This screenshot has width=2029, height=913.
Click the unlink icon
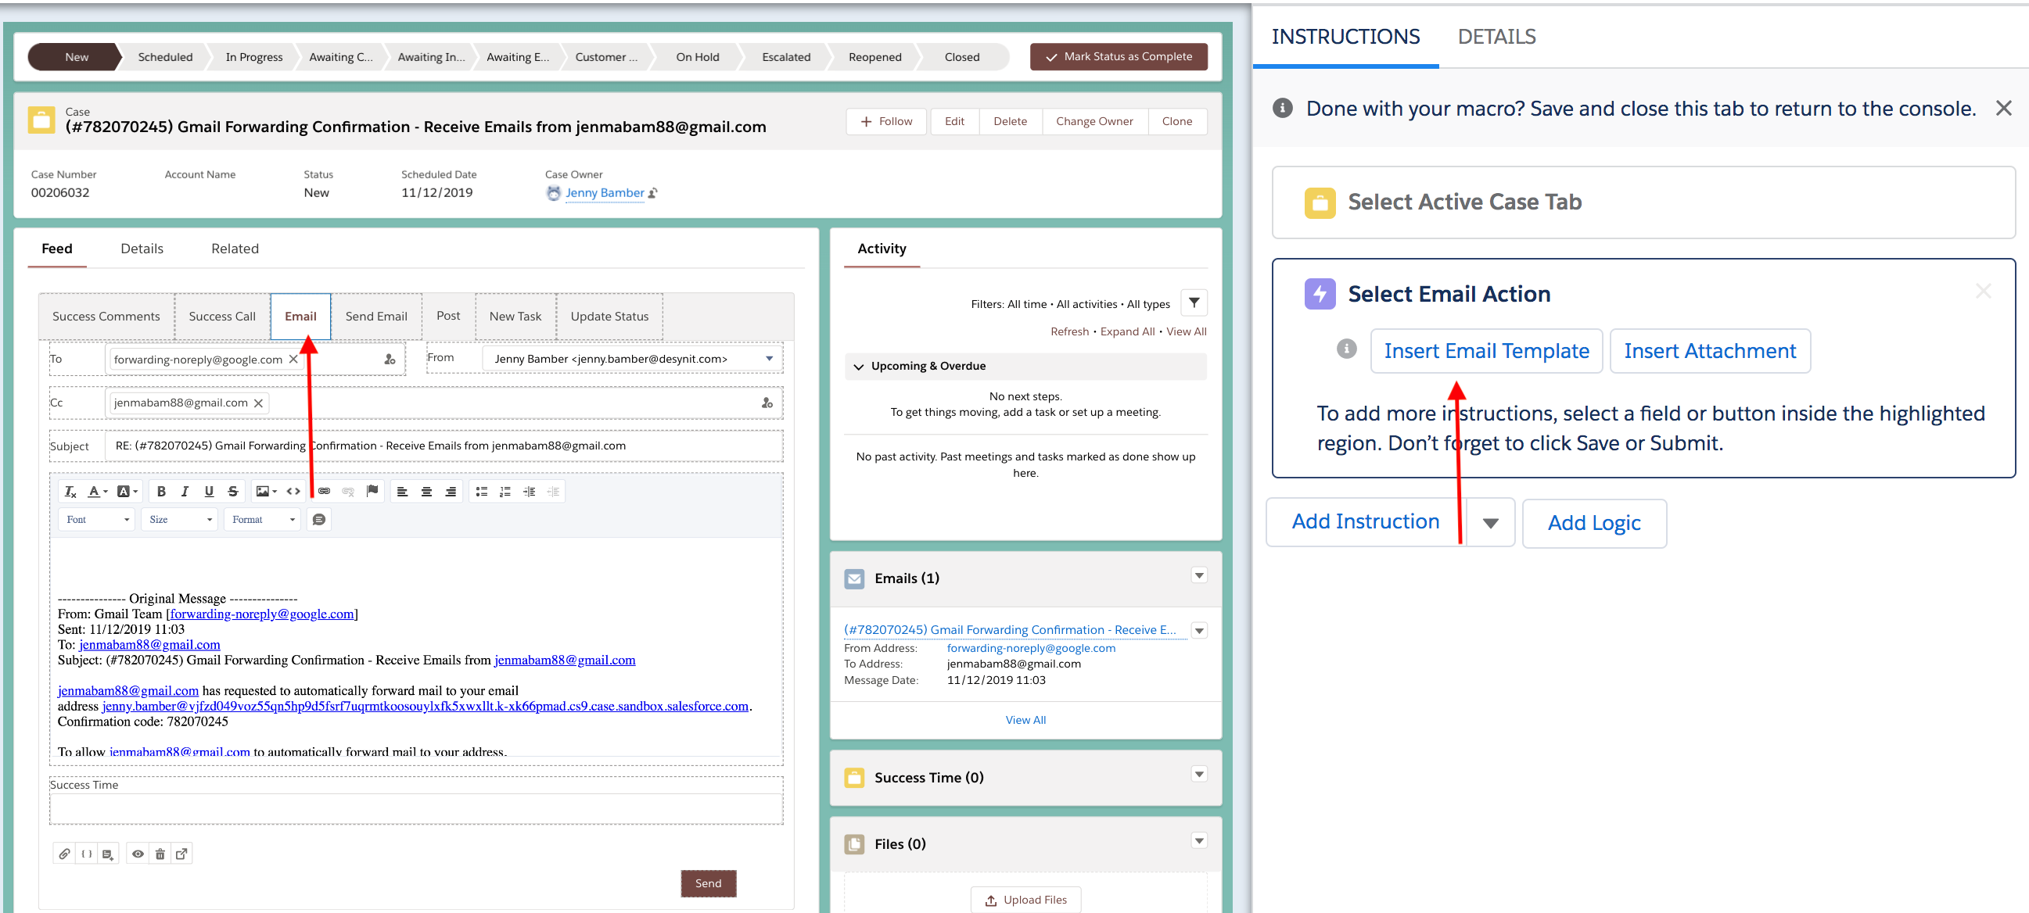click(348, 492)
